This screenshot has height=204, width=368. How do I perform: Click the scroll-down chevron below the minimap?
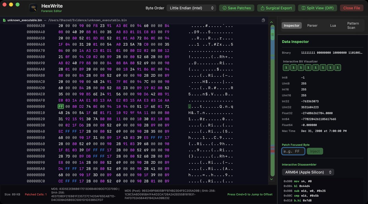271,179
